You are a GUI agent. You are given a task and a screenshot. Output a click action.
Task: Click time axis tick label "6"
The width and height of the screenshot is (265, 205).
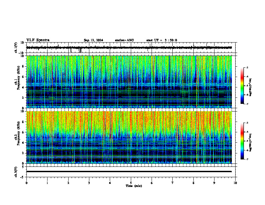pos(152,183)
